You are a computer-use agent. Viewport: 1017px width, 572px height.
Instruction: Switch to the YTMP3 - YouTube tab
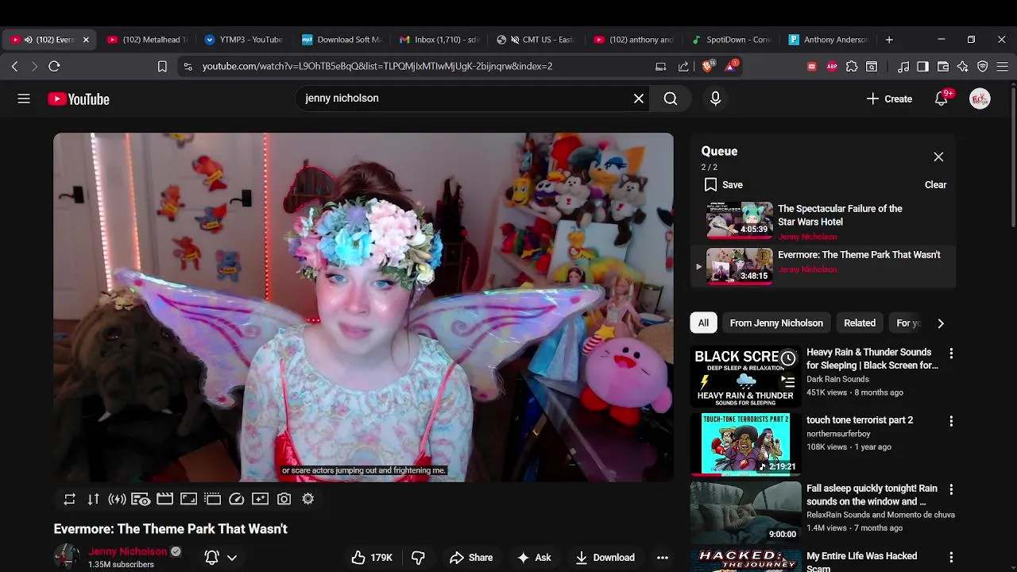point(245,40)
